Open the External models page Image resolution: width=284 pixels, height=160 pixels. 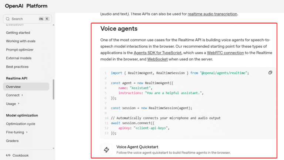click(x=18, y=58)
